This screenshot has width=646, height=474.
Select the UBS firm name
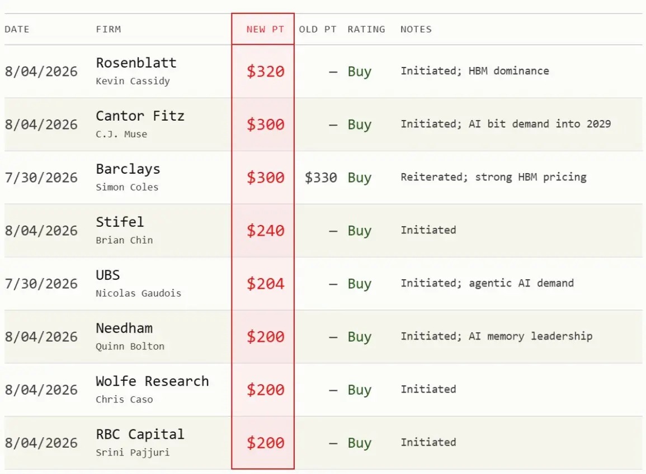point(108,275)
